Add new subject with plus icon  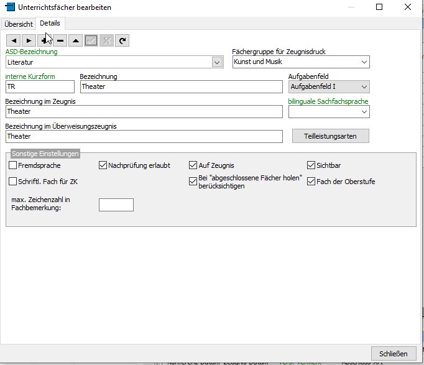pos(45,41)
